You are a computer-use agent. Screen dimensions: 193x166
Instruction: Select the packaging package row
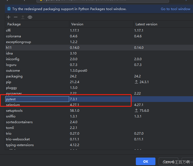(x=99, y=76)
